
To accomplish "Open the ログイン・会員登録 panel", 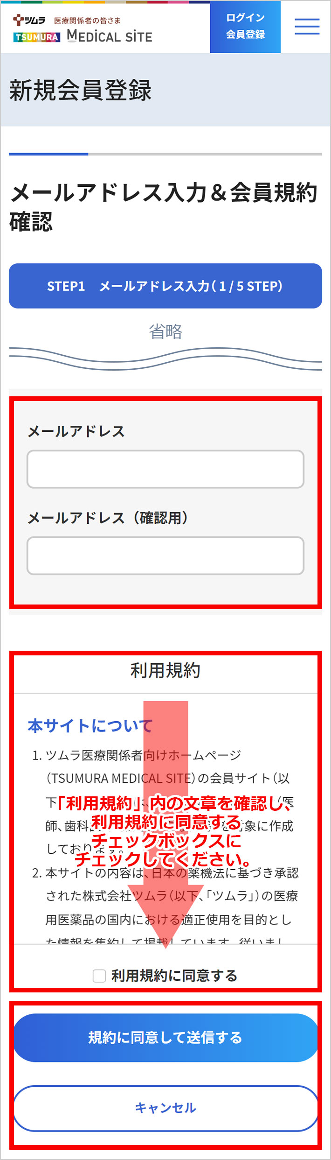I will [x=245, y=27].
